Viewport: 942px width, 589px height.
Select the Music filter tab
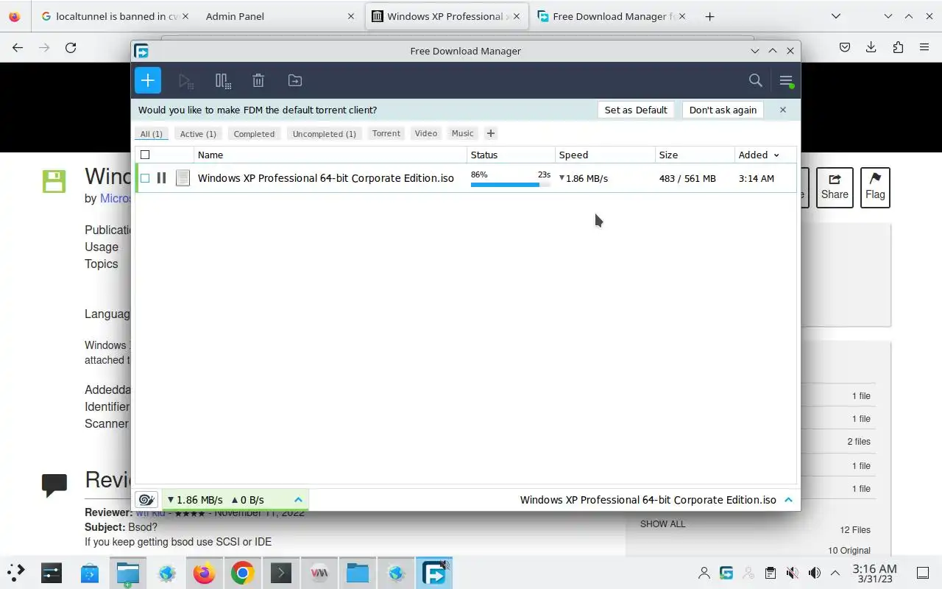(x=462, y=133)
